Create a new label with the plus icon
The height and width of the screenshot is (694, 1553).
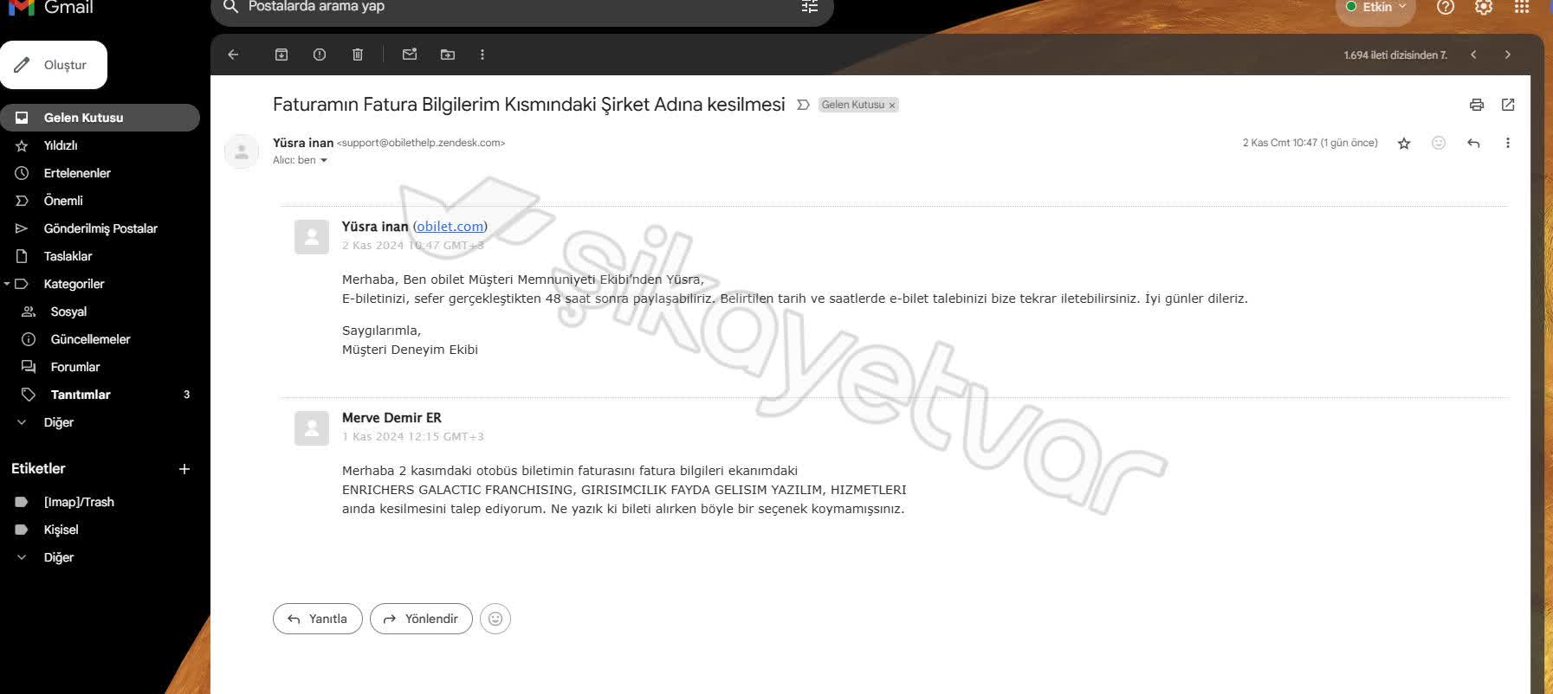(x=184, y=469)
